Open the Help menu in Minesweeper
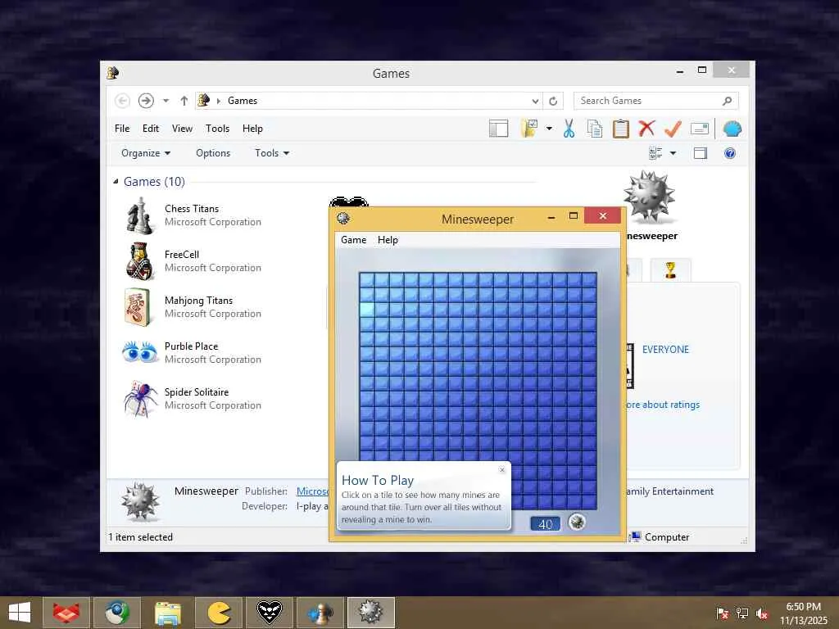 click(x=388, y=240)
